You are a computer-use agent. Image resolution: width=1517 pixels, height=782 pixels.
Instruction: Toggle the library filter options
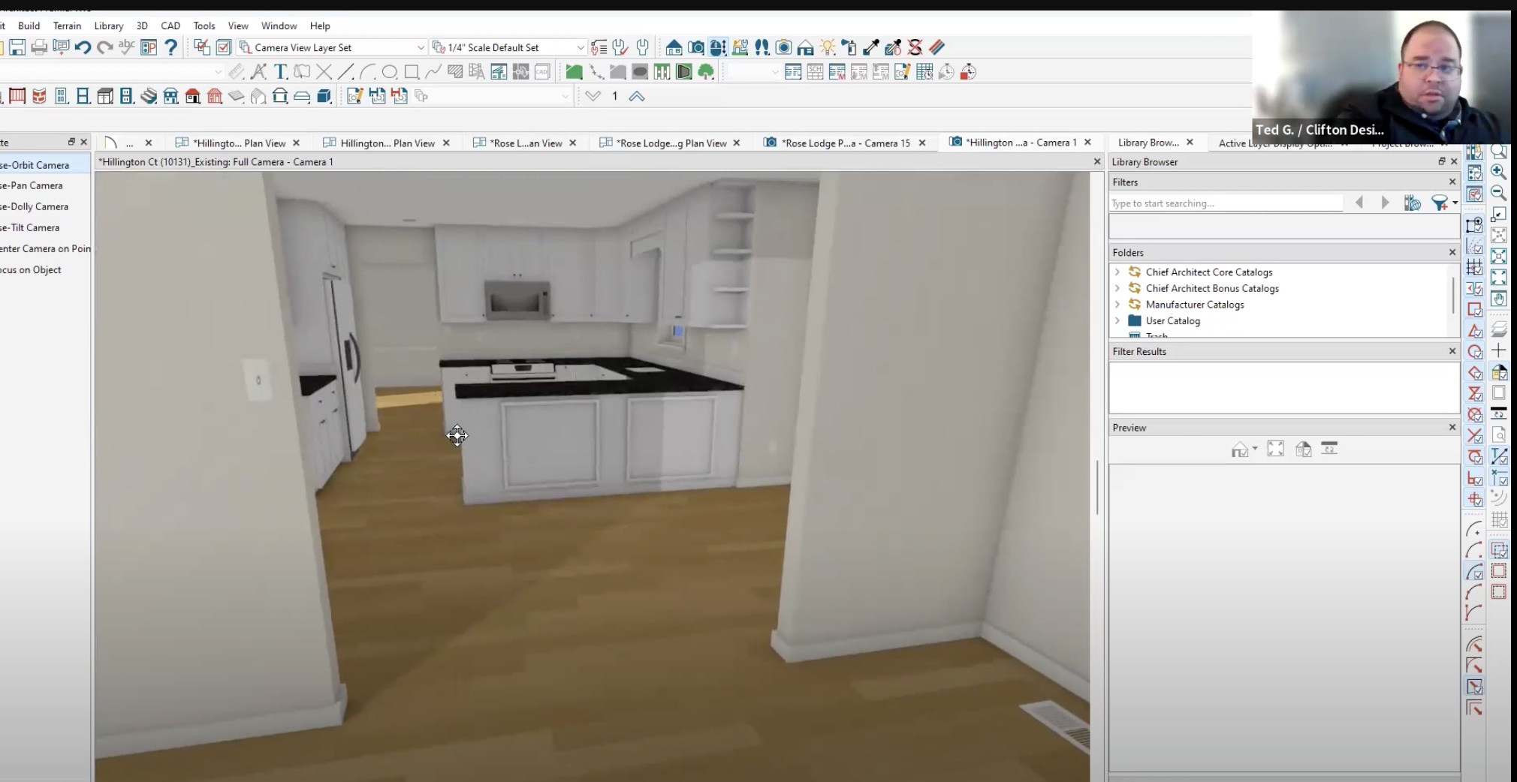[1443, 203]
